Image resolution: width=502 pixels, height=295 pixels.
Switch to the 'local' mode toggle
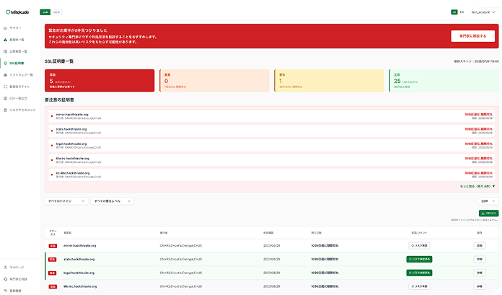click(56, 12)
